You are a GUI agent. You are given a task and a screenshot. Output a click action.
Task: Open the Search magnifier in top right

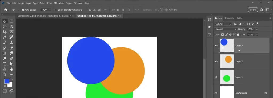click(x=262, y=10)
